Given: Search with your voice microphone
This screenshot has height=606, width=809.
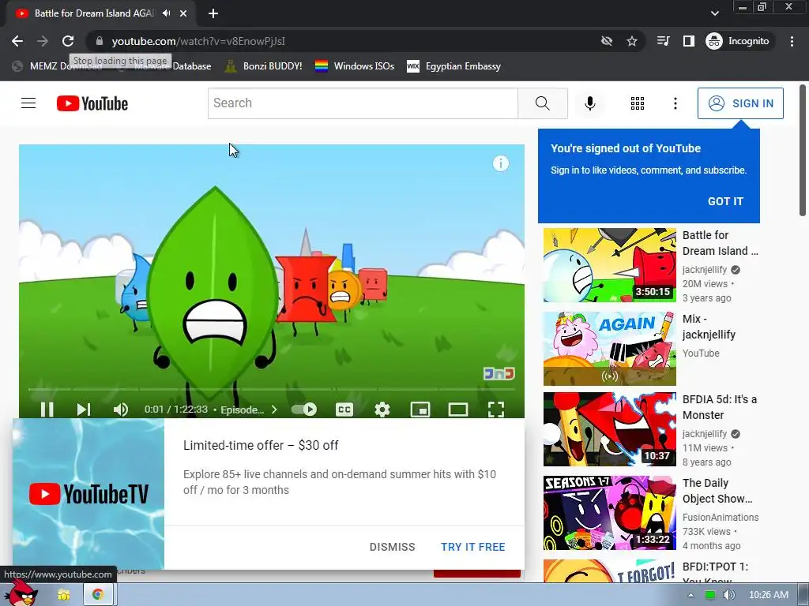Looking at the screenshot, I should [x=589, y=103].
